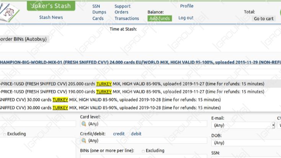Switch to the preorder BINs (Autobuy) tab
Screen dimensions: 281x158
coord(23,39)
